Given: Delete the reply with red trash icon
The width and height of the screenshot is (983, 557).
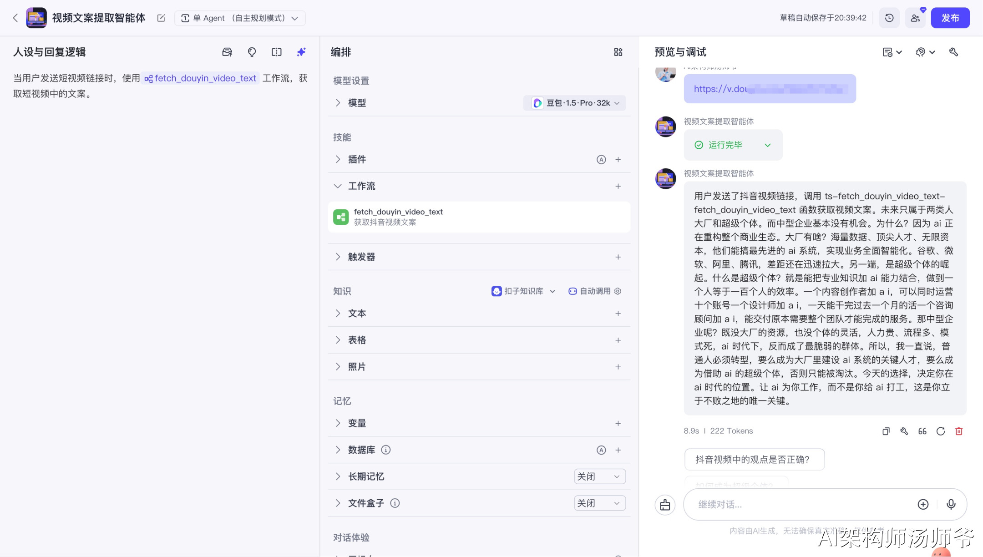Looking at the screenshot, I should 958,431.
